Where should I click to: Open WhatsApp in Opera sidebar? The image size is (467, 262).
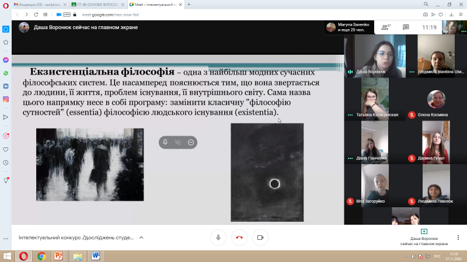pos(6,73)
